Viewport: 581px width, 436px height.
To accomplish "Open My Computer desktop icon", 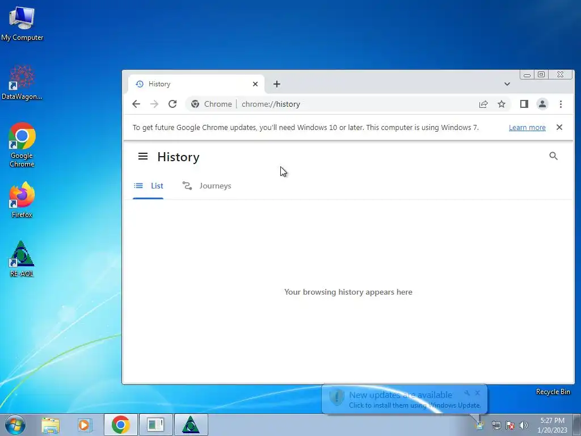I will coord(22,24).
